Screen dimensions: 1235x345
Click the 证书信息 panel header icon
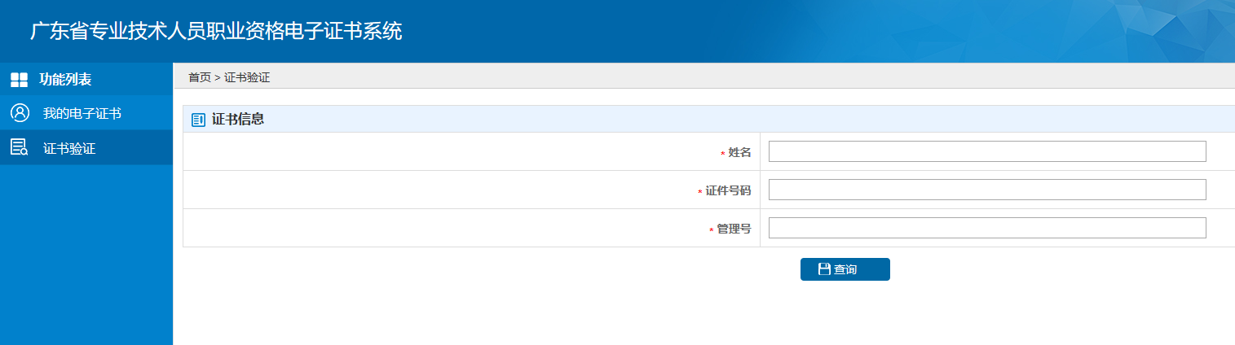[198, 120]
